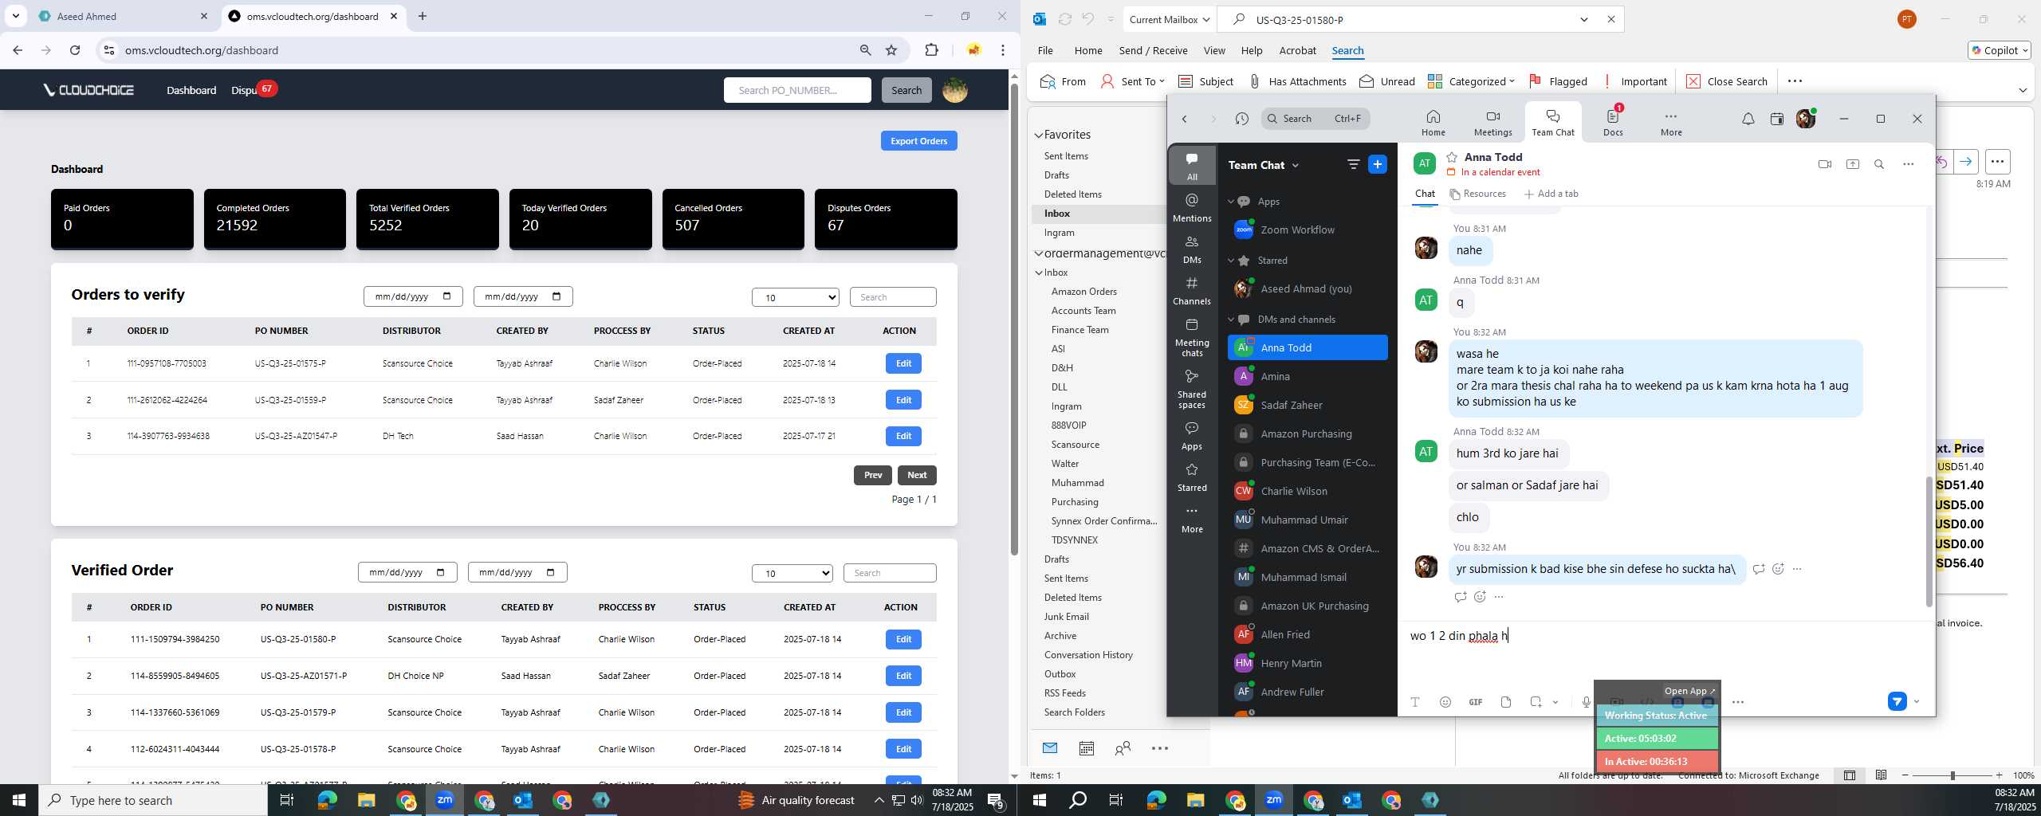This screenshot has width=2041, height=816.
Task: Click Next in Orders to verify pagination
Action: click(917, 475)
